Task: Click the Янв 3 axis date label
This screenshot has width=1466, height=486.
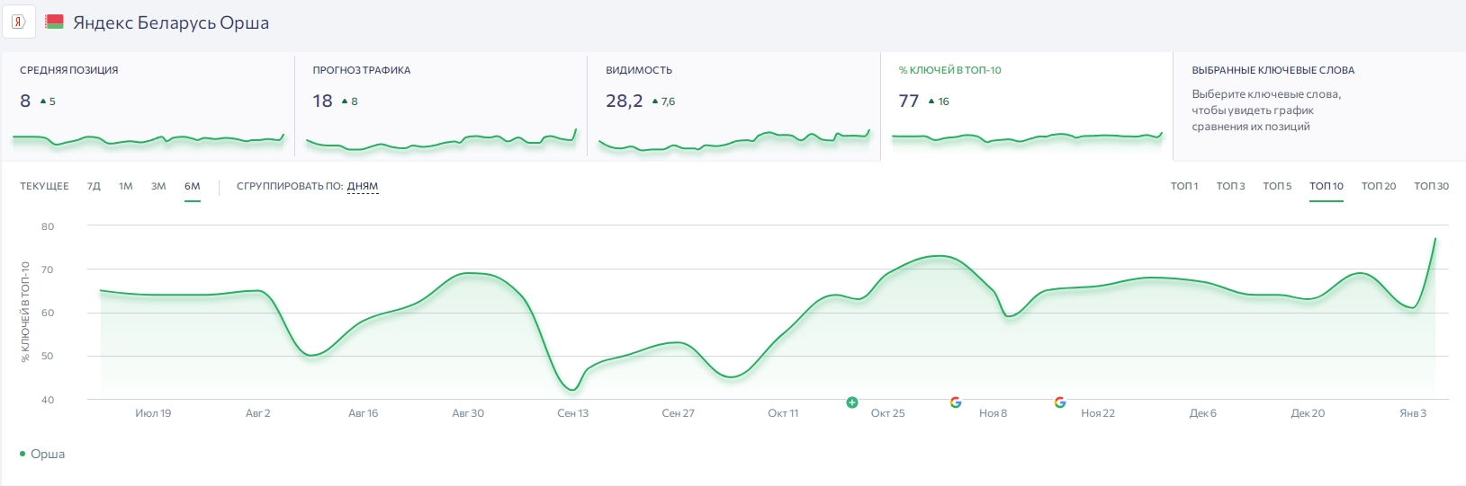Action: pyautogui.click(x=1413, y=413)
